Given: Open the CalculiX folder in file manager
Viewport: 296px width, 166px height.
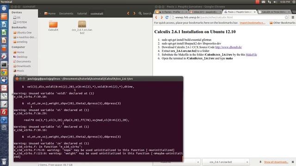Looking at the screenshot, I should point(53,26).
